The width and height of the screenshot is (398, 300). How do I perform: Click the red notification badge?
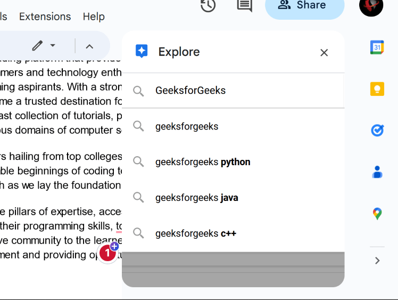107,253
